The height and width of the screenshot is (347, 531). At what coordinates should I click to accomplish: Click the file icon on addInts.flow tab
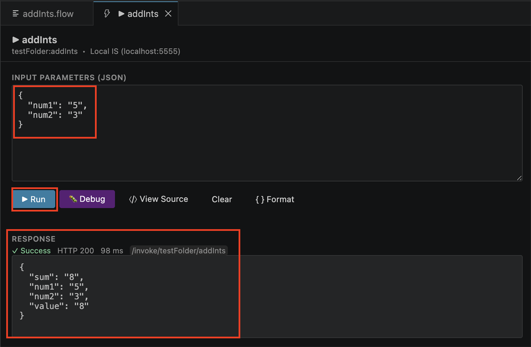16,14
